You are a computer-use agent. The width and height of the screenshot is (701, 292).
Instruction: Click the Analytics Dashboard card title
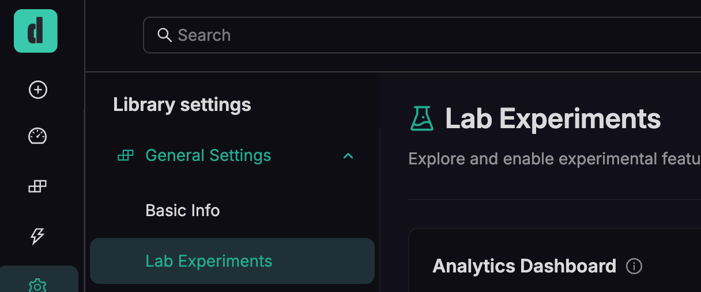[525, 266]
